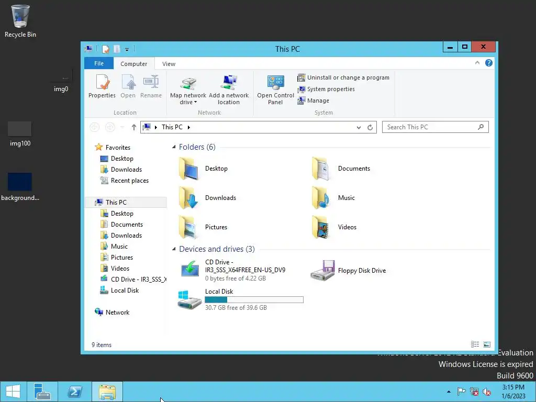Switch to large icons view in status bar

coord(487,344)
